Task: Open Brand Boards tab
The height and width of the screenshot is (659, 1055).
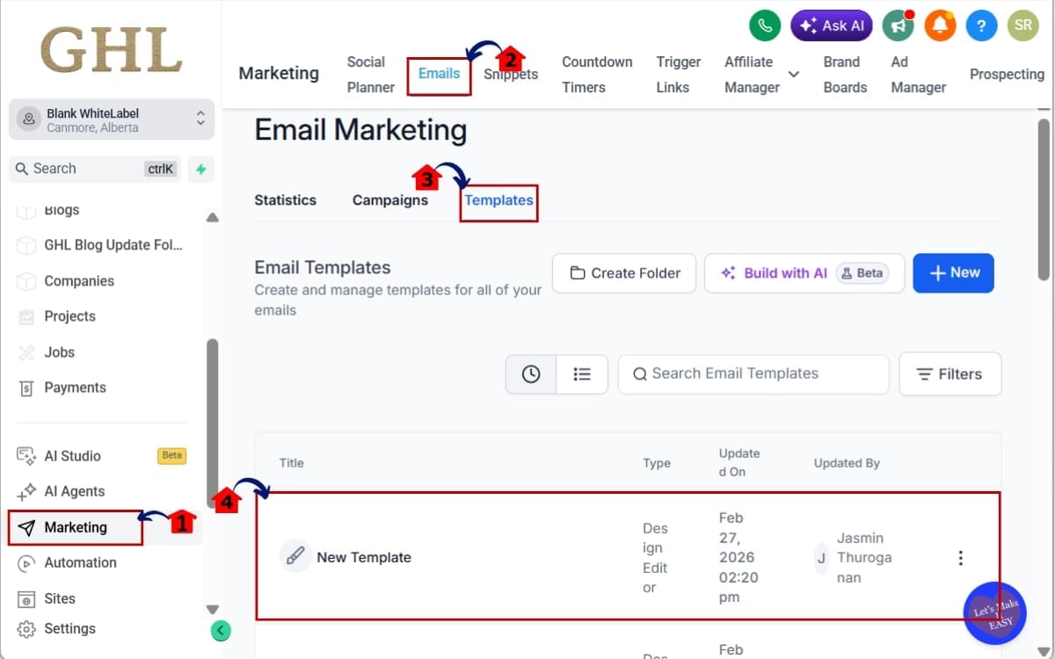Action: [x=845, y=75]
